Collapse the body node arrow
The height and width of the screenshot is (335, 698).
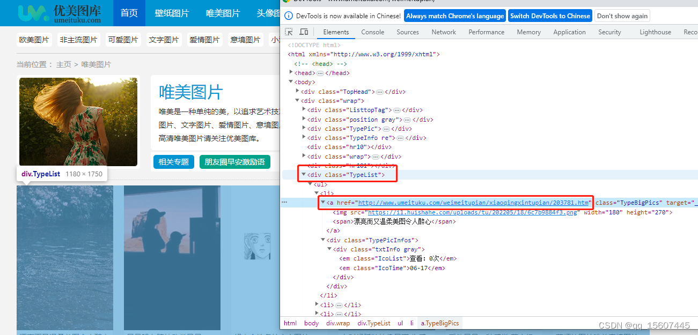pyautogui.click(x=291, y=82)
